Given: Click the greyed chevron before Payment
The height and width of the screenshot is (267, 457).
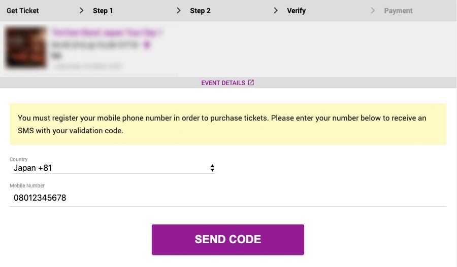Looking at the screenshot, I should pos(373,11).
